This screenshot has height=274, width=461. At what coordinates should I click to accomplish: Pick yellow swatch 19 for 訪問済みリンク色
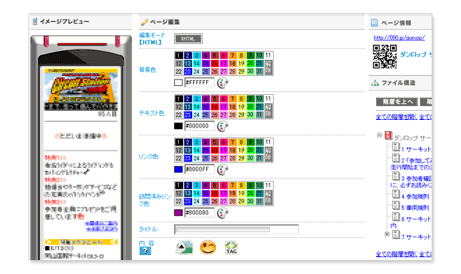coord(242,193)
